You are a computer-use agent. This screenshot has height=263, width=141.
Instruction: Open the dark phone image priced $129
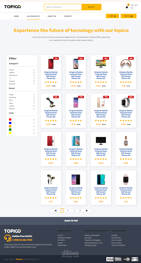tap(76, 180)
